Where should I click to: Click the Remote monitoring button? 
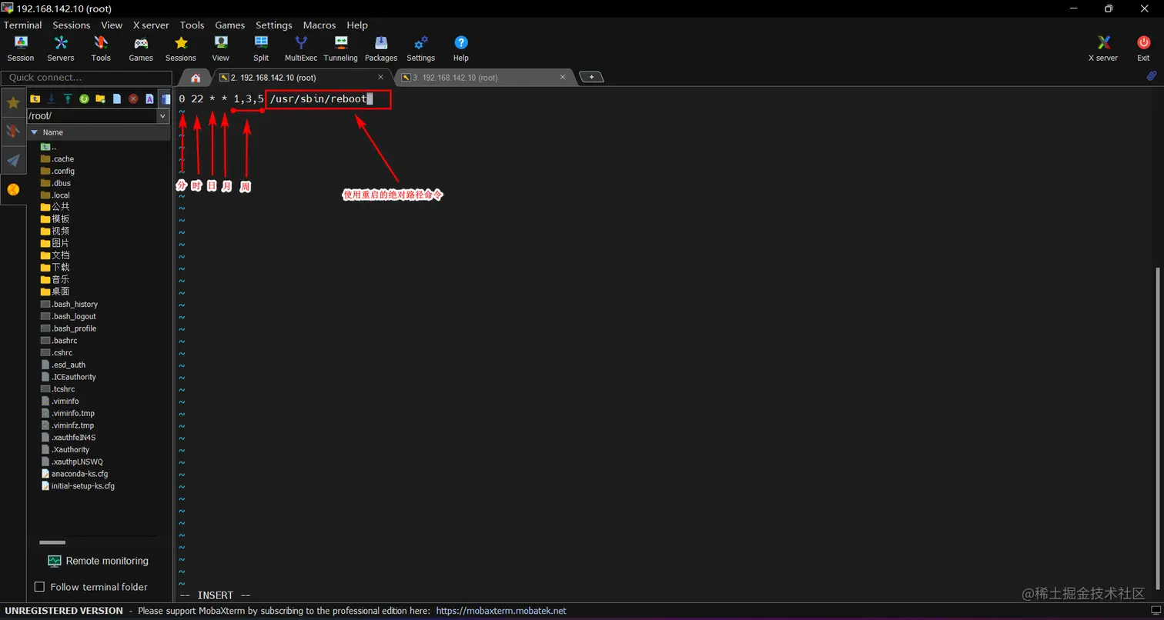click(x=98, y=561)
